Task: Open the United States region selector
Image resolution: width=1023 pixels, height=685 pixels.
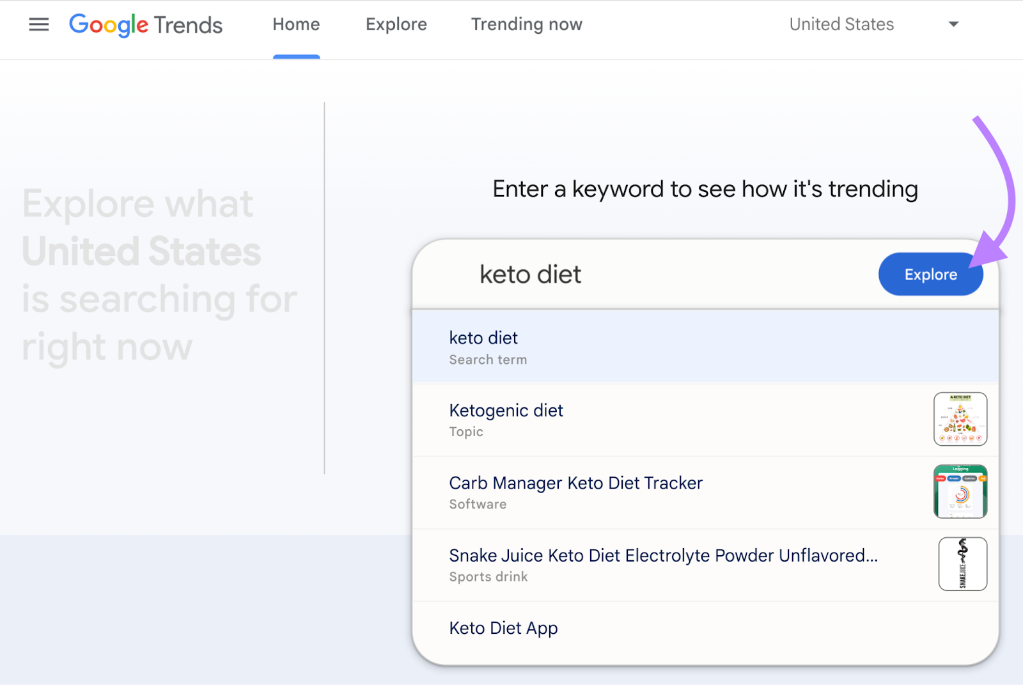Action: tap(841, 24)
